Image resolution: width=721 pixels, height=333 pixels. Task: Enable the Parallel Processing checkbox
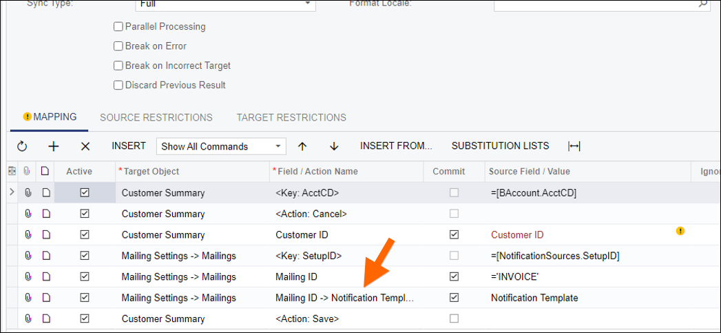118,27
